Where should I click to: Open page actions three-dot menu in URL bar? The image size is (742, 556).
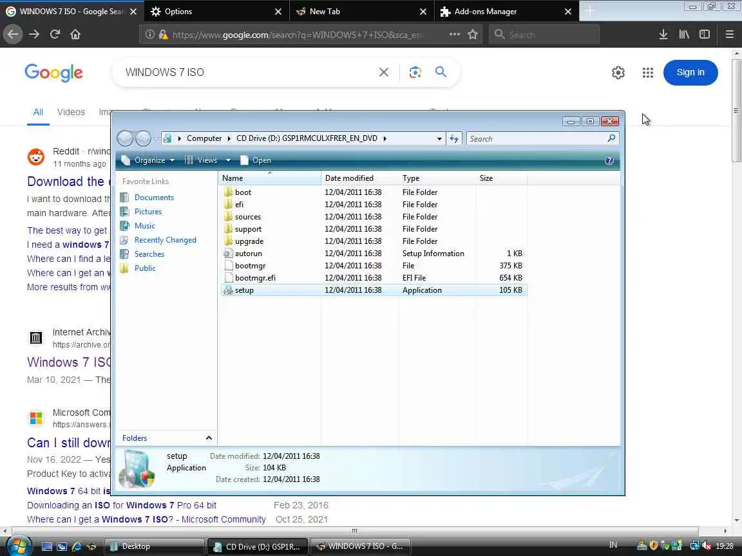[x=454, y=34]
